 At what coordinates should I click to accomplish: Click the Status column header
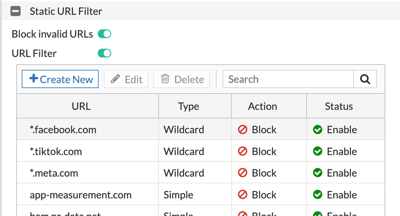339,106
